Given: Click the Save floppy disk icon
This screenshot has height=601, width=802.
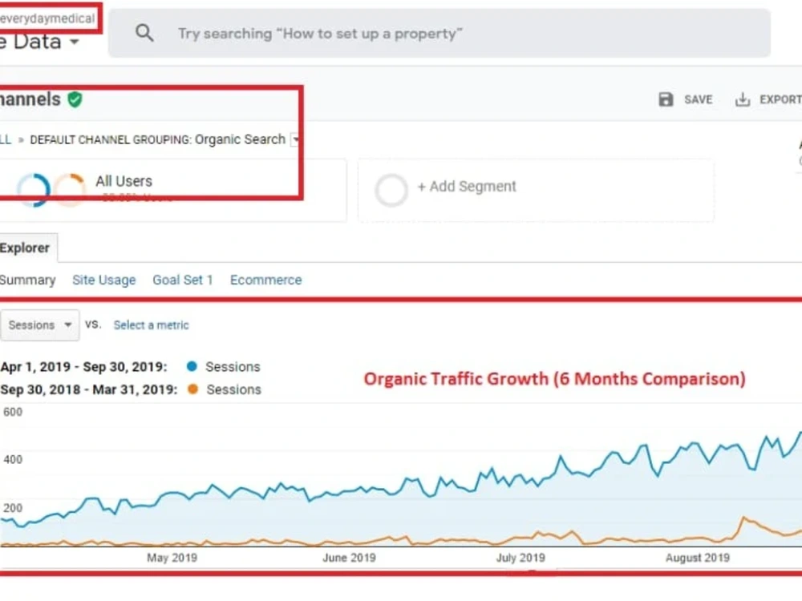Looking at the screenshot, I should tap(666, 99).
